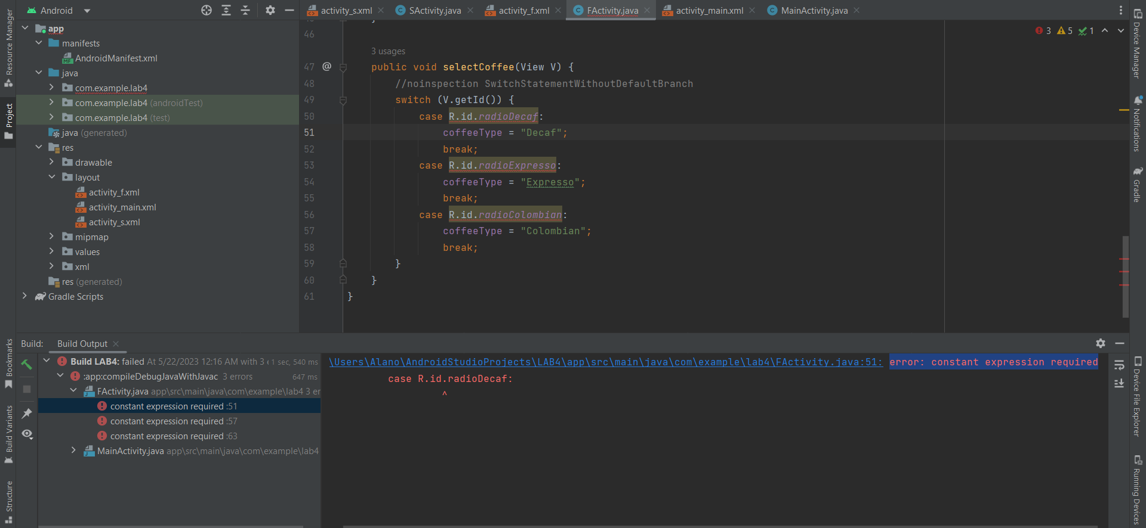Collapse the app module node
The image size is (1146, 528).
click(25, 28)
